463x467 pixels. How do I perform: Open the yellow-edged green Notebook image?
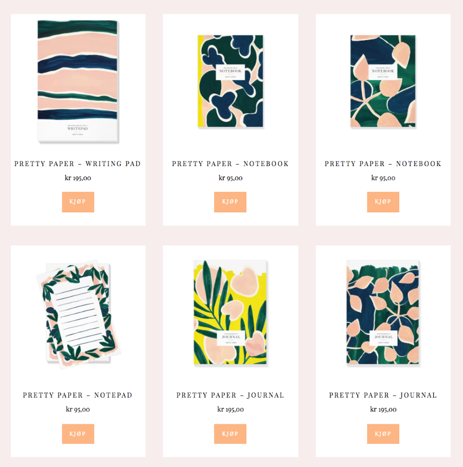tap(230, 82)
